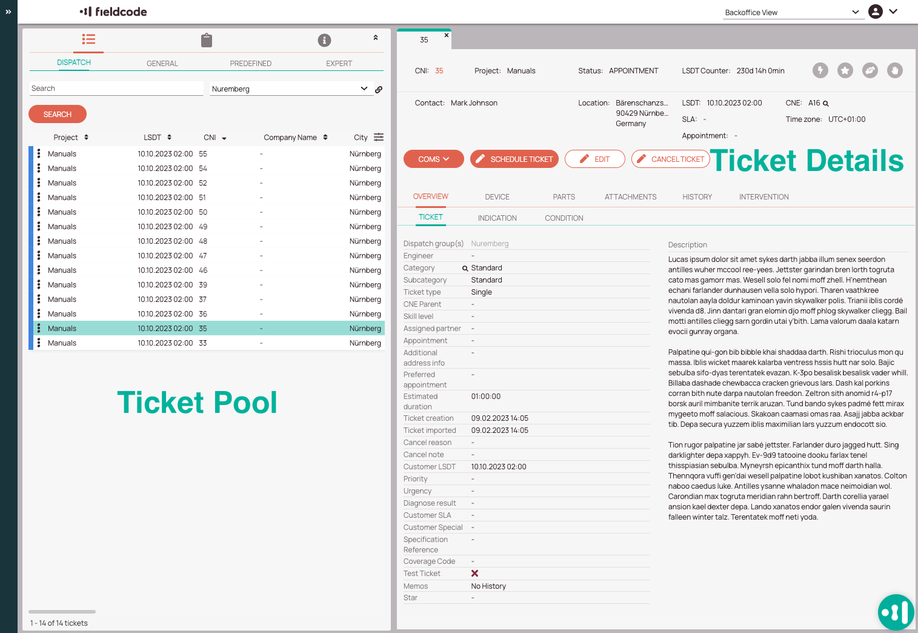Toggle the Test Ticket red cross
Image resolution: width=918 pixels, height=633 pixels.
coord(475,573)
